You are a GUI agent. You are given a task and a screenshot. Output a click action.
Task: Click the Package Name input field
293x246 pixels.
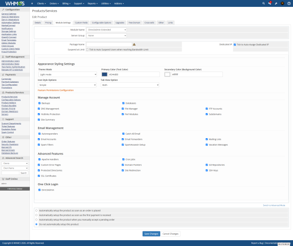[x=109, y=44]
